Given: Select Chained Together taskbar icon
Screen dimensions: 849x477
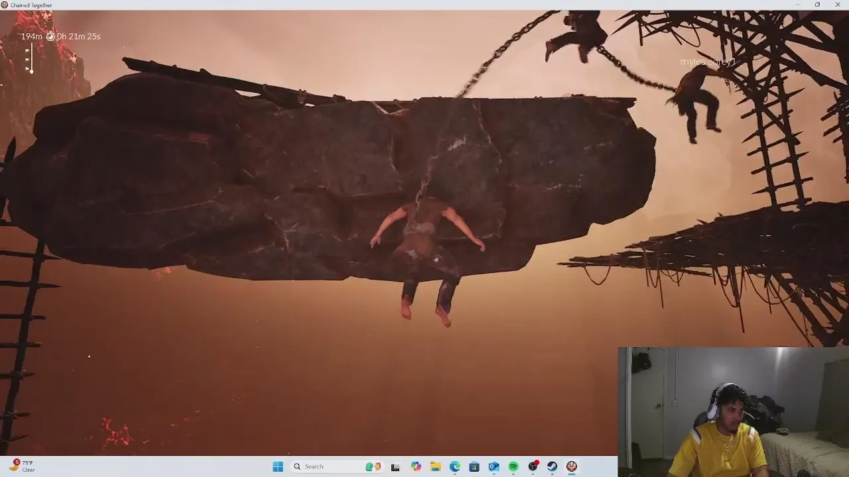Looking at the screenshot, I should pyautogui.click(x=572, y=466).
